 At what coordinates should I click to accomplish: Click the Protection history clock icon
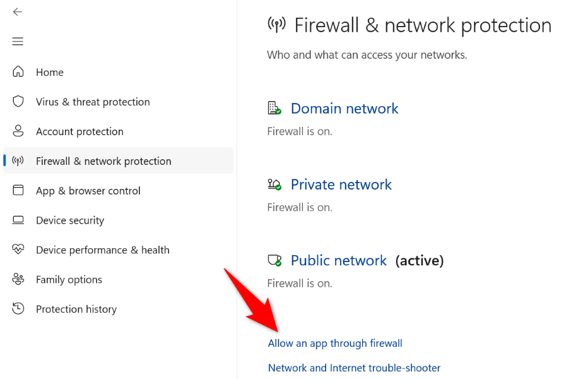click(x=18, y=309)
